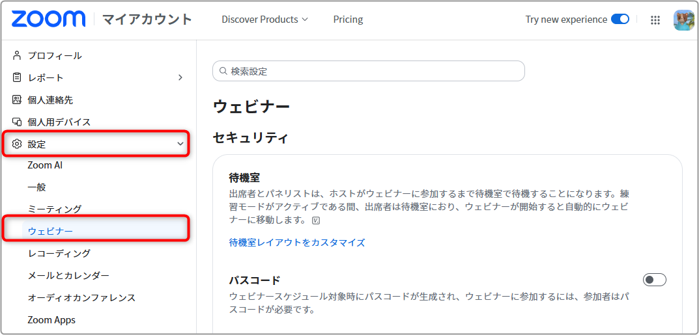Click the プロフィール person icon
699x335 pixels.
(x=17, y=55)
